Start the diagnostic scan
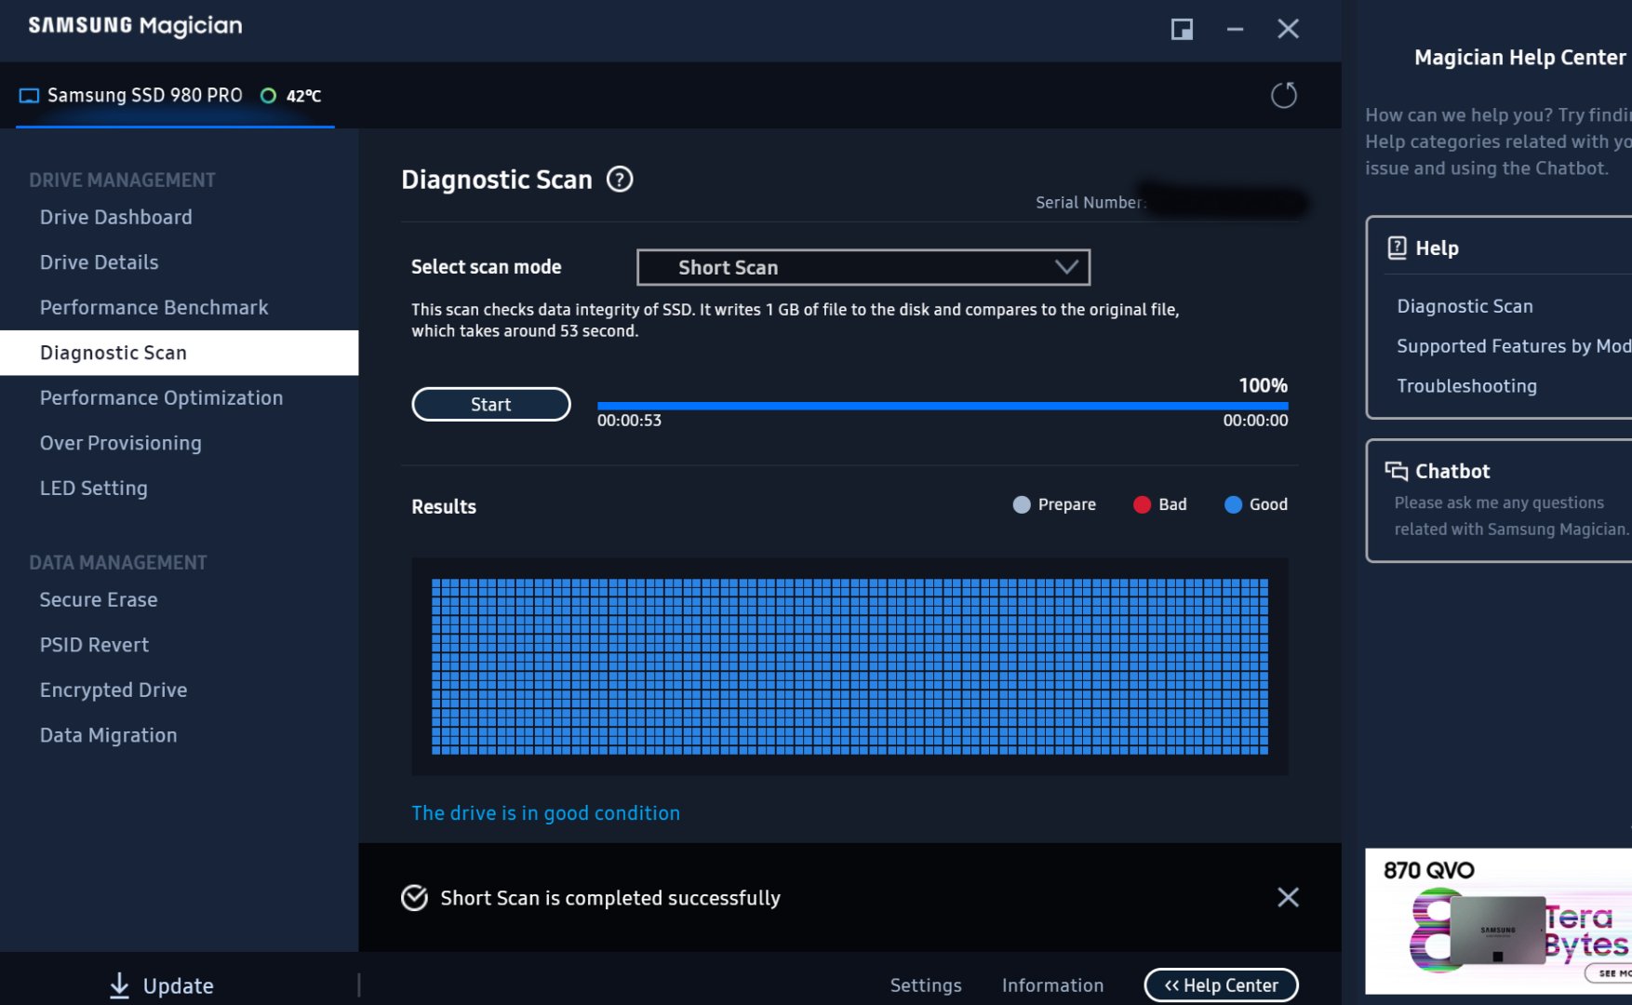This screenshot has width=1632, height=1005. point(491,405)
